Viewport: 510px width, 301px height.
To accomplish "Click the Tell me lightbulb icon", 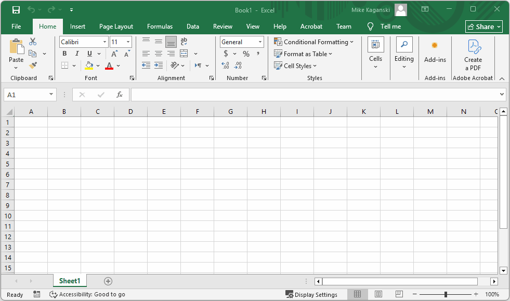I will tap(370, 27).
